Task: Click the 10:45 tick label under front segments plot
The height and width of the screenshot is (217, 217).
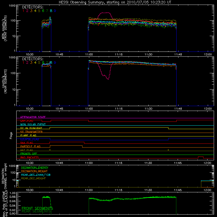Action: point(59,55)
